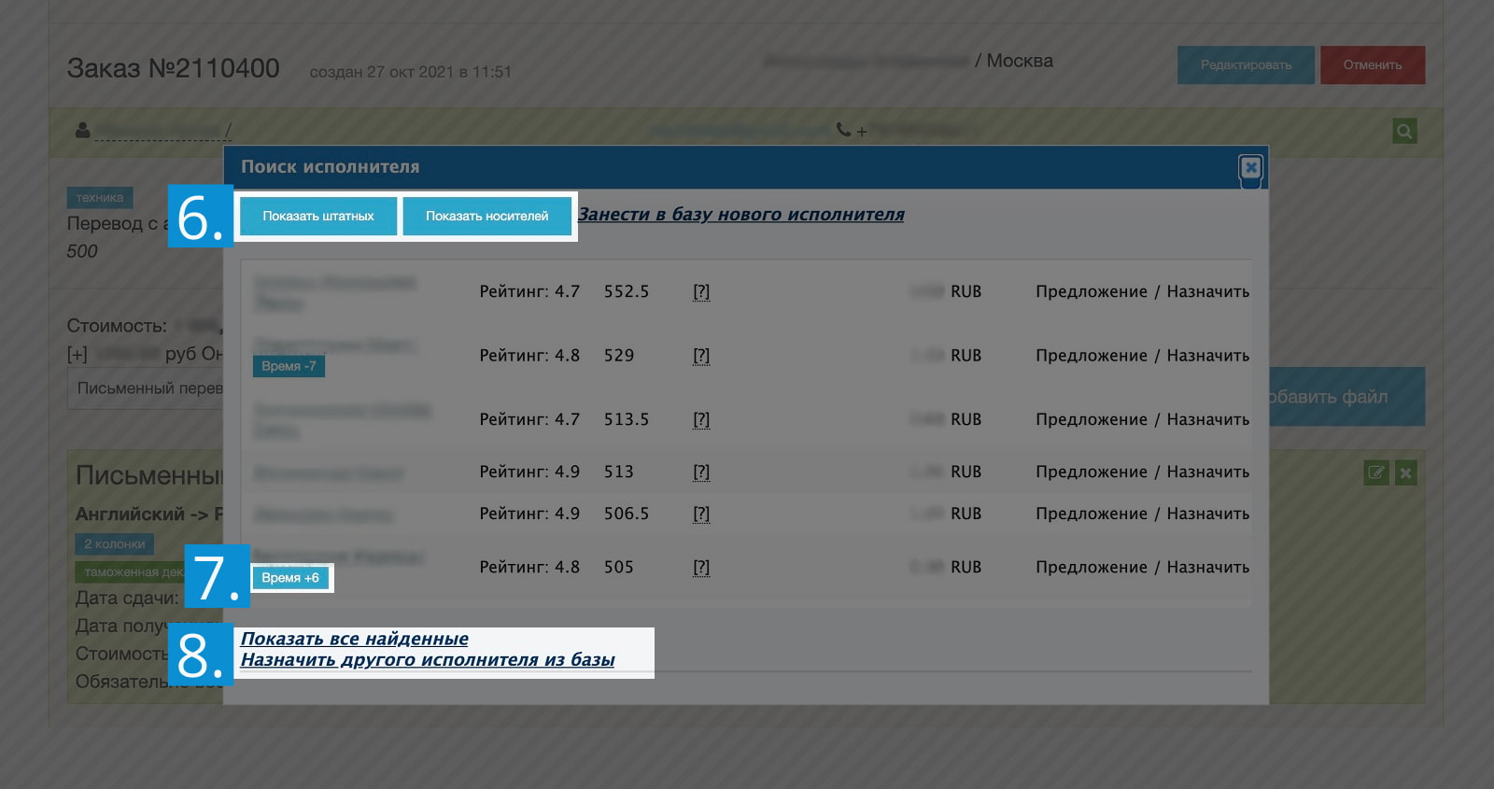Click the order creation date text
Image resolution: width=1494 pixels, height=789 pixels.
point(411,72)
